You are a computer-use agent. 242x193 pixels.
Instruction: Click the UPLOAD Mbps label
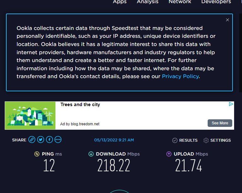coord(191,154)
